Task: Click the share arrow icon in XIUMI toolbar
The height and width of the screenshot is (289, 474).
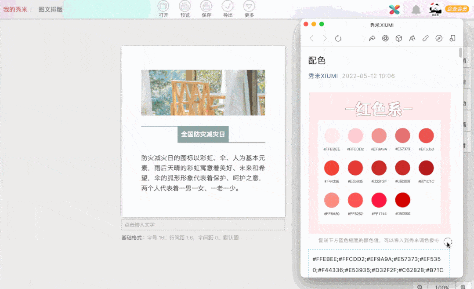Action: tap(372, 38)
